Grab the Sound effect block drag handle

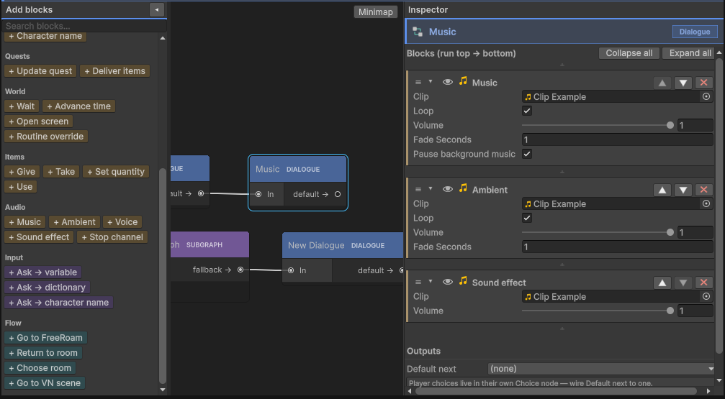[x=418, y=283]
